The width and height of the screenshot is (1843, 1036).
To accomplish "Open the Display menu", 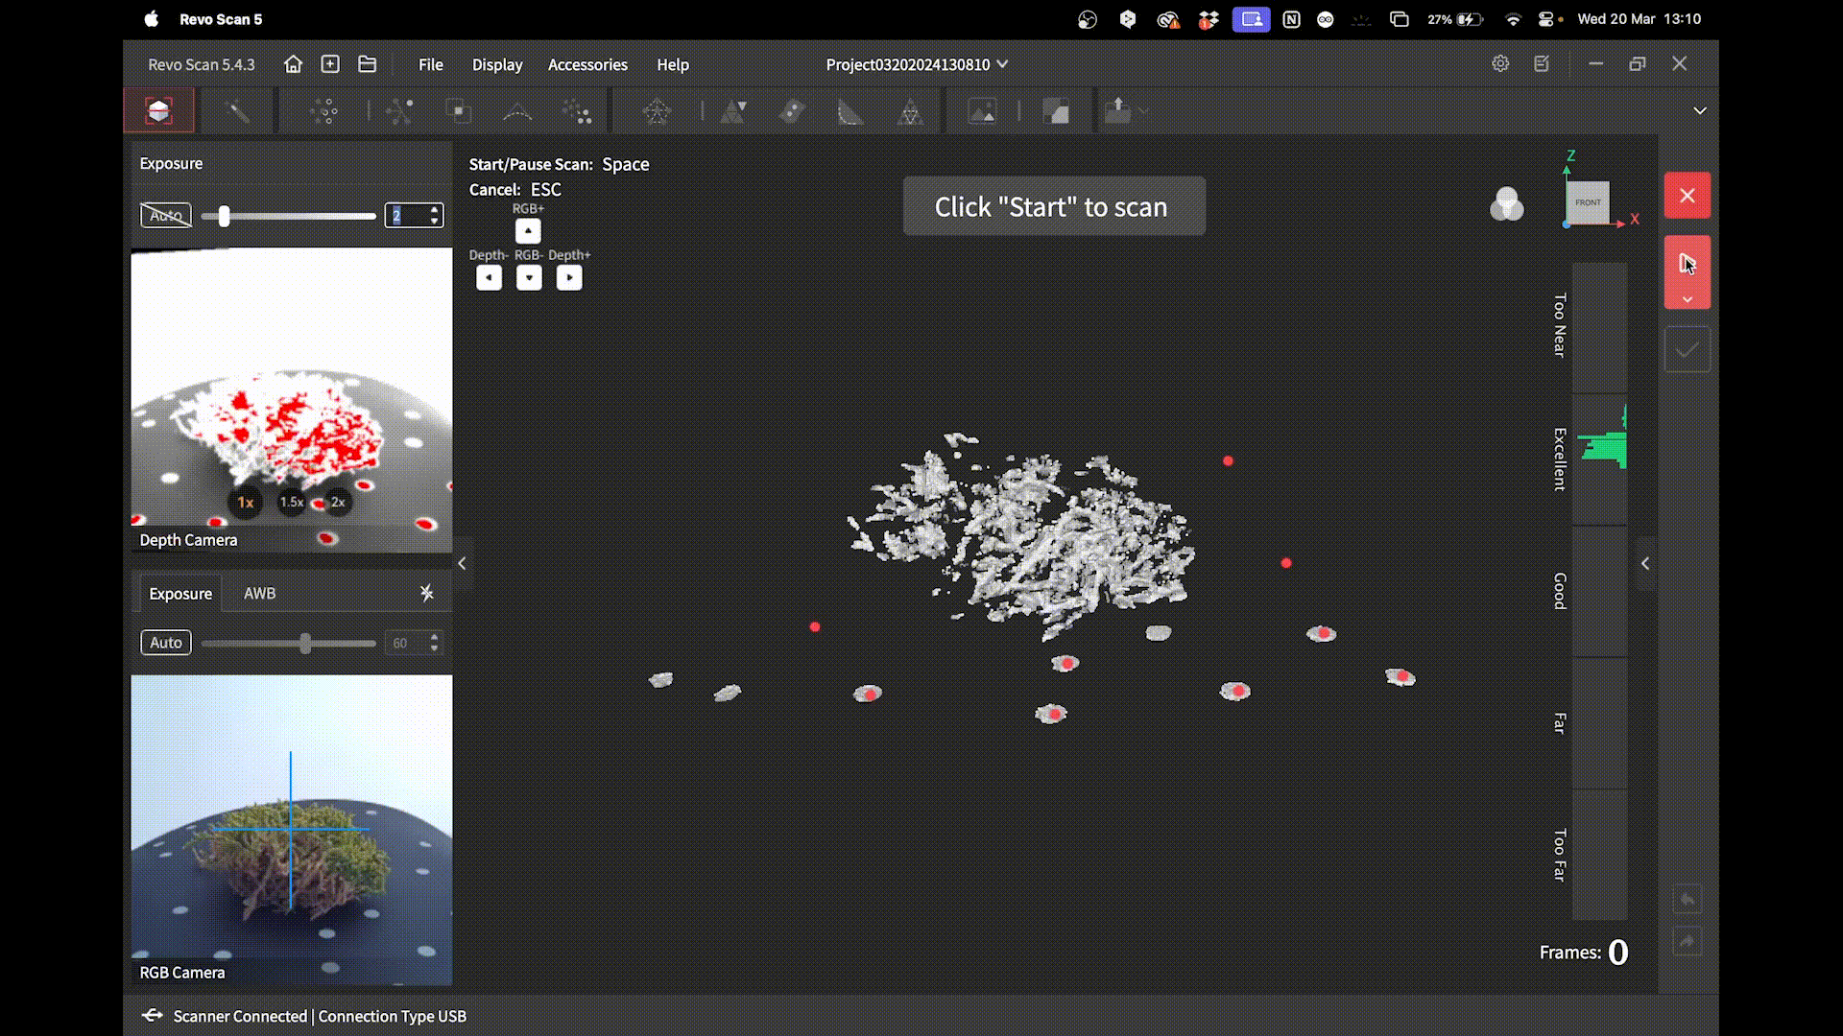I will coord(497,64).
